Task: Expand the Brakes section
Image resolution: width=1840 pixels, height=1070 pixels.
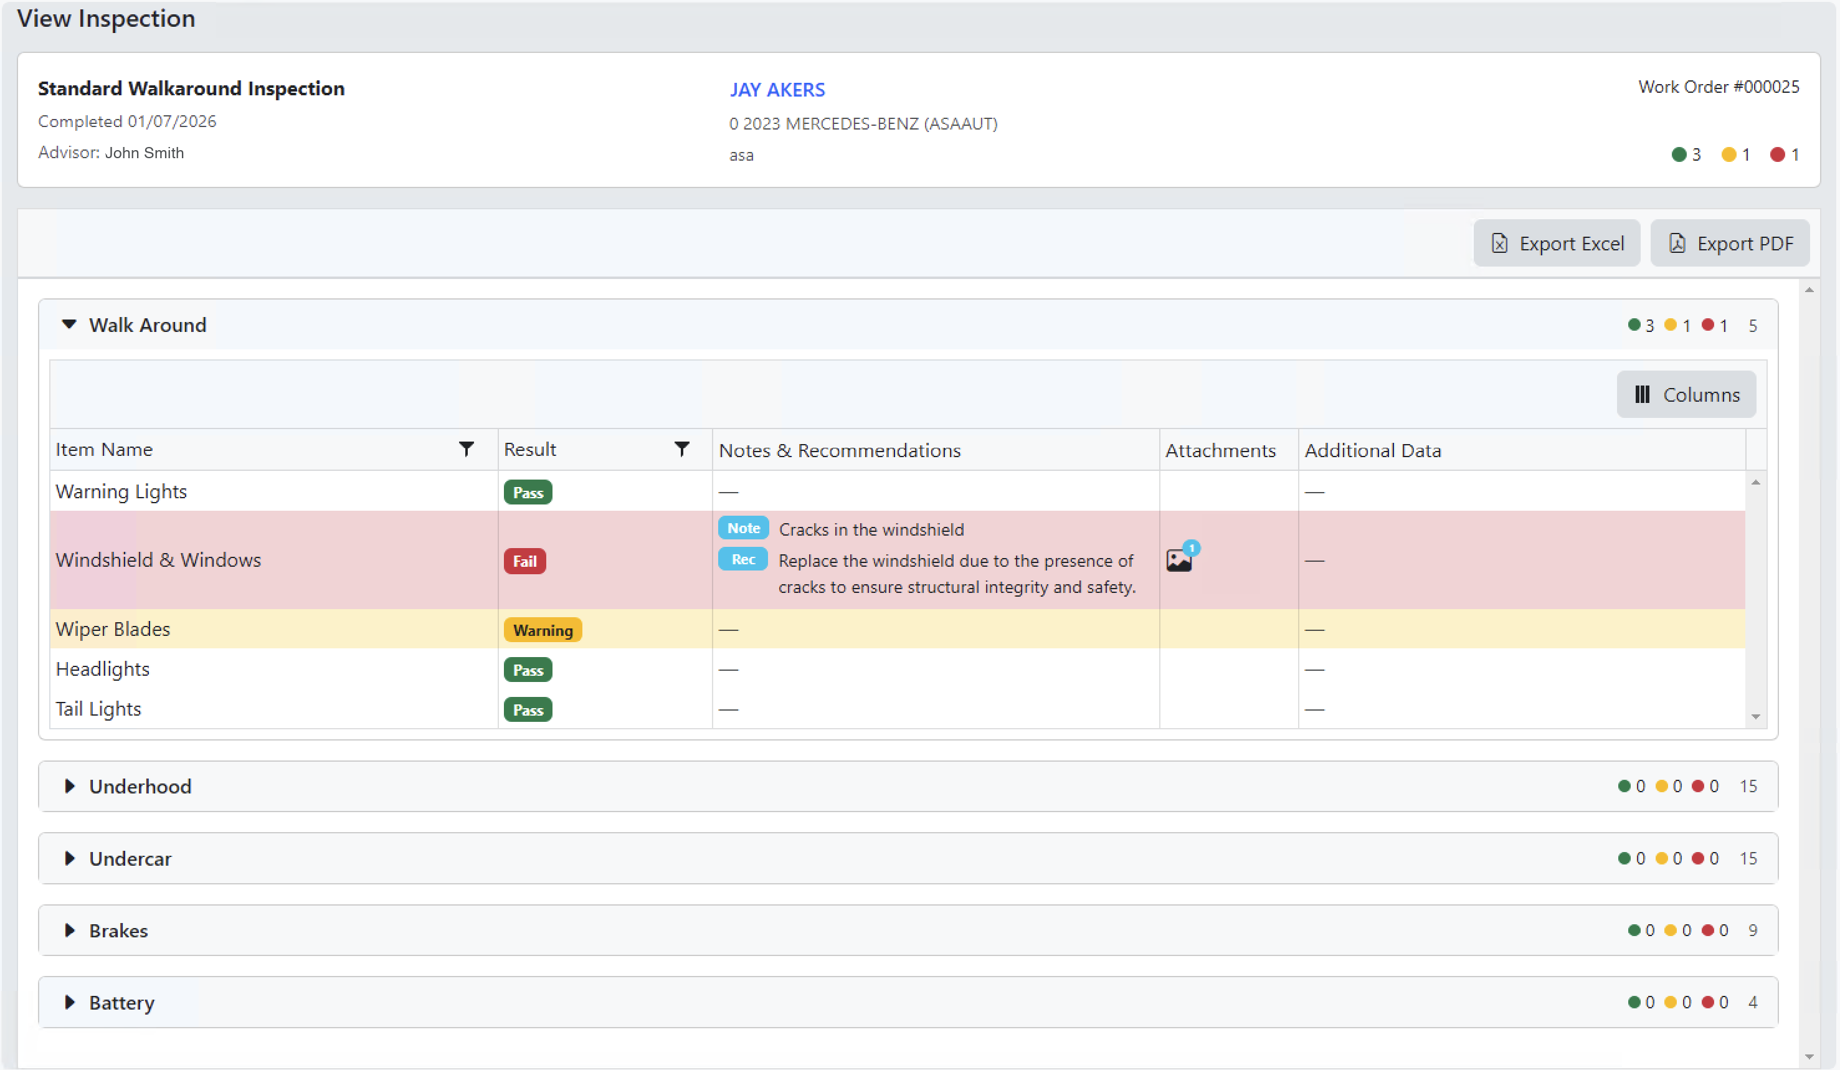Action: pos(69,930)
